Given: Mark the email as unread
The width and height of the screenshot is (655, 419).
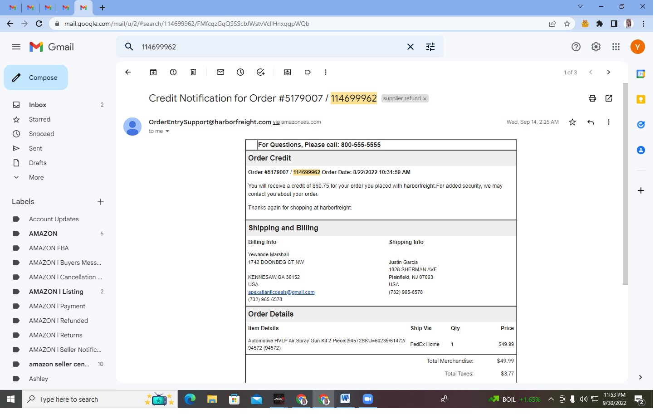Looking at the screenshot, I should [220, 72].
